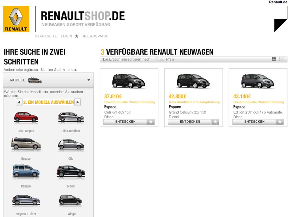Add the 43.140€ Espace to favorites
The image size is (290, 217).
(280, 122)
